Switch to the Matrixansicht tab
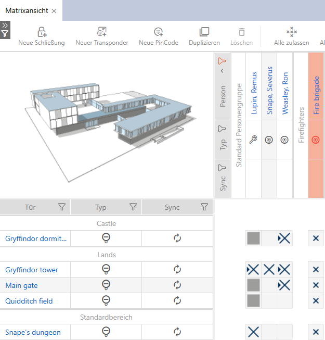The height and width of the screenshot is (340, 325). (27, 10)
